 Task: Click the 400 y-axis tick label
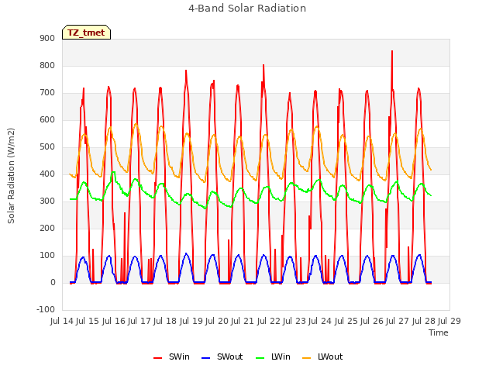tap(47, 174)
